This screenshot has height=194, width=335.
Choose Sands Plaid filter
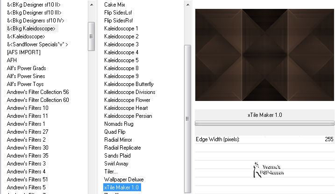pos(117,156)
